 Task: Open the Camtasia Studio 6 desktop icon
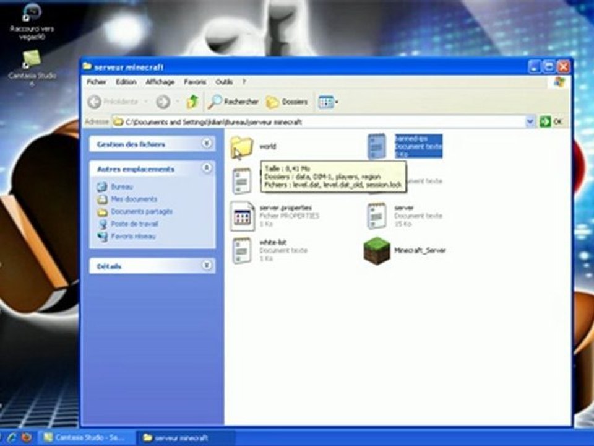tap(32, 68)
